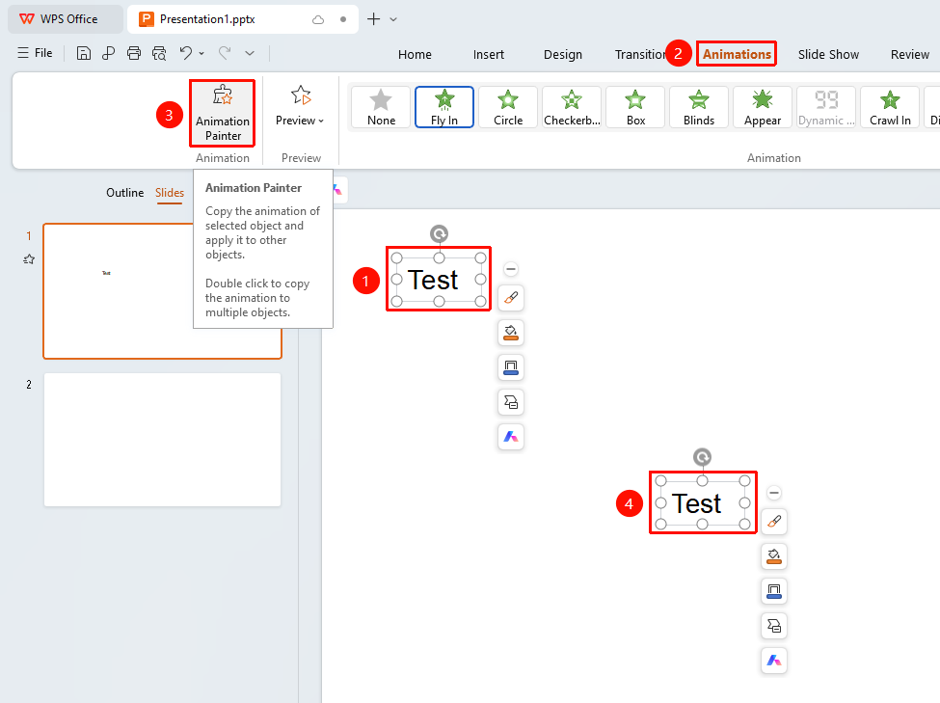Open Print Preview from the toolbar

(159, 53)
